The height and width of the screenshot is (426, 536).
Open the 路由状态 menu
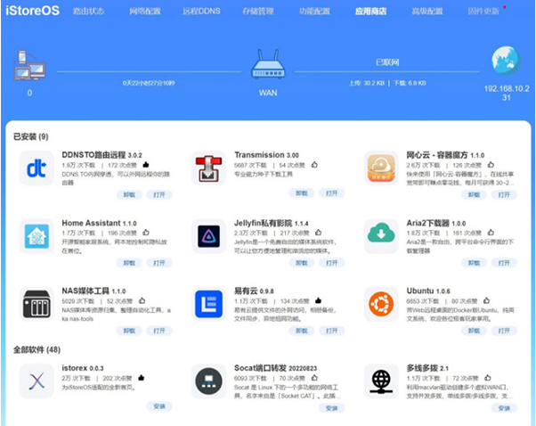coord(88,12)
